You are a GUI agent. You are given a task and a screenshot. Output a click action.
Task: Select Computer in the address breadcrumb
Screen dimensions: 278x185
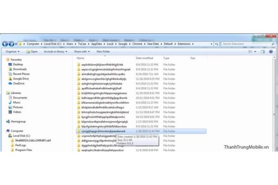click(x=33, y=44)
